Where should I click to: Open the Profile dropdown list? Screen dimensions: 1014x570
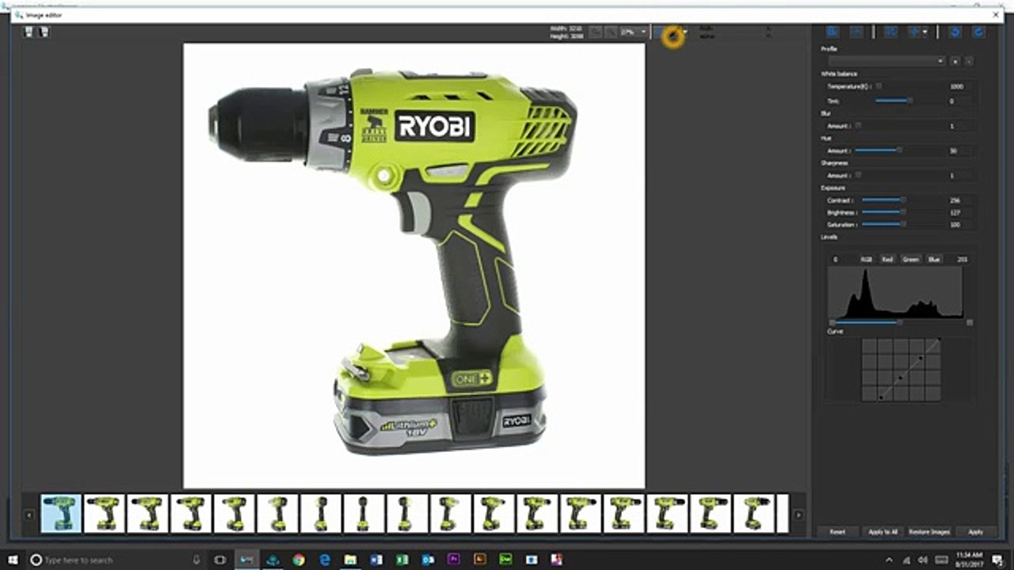(x=887, y=60)
